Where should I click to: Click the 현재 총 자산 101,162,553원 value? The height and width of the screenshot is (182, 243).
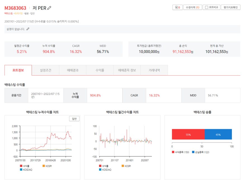217,52
